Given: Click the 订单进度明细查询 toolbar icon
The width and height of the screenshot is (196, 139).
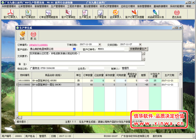Looking at the screenshot, I should pyautogui.click(x=48, y=14).
